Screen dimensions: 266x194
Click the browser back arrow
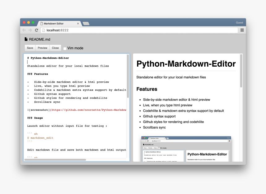click(x=24, y=30)
